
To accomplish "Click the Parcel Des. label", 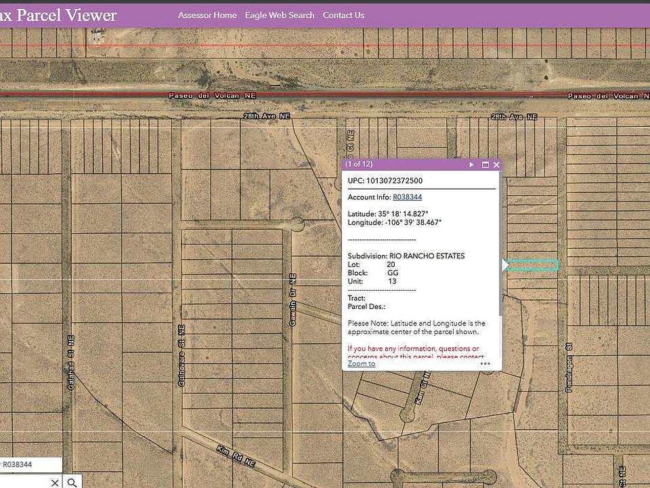I will (x=366, y=306).
